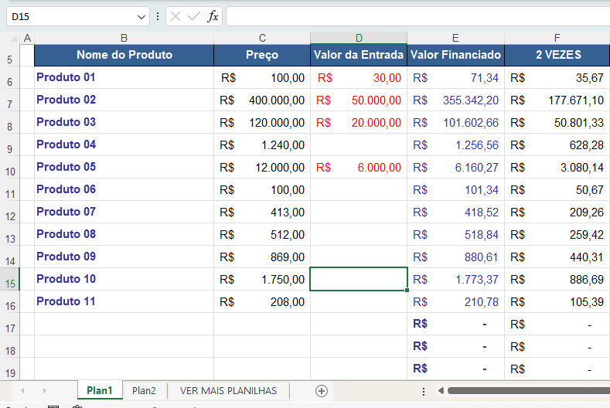Select the Produto 05 cell
610x408 pixels.
click(124, 167)
